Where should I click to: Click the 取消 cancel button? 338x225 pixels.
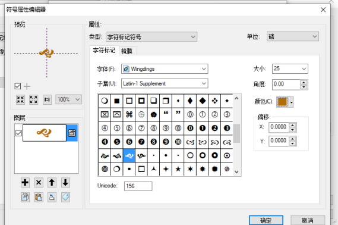pyautogui.click(x=308, y=220)
